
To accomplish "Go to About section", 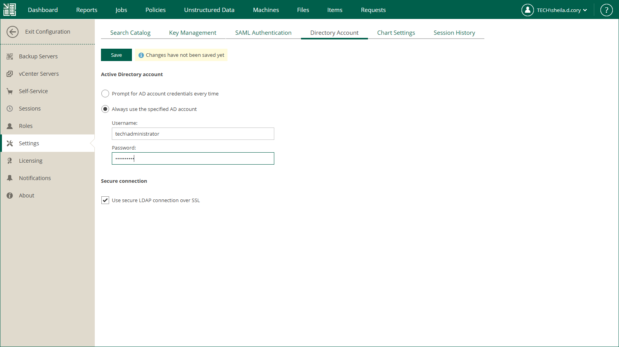I will coord(48,196).
